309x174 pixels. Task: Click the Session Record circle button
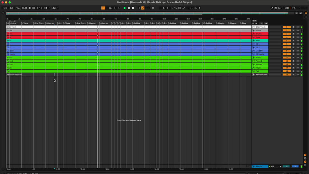click(153, 8)
